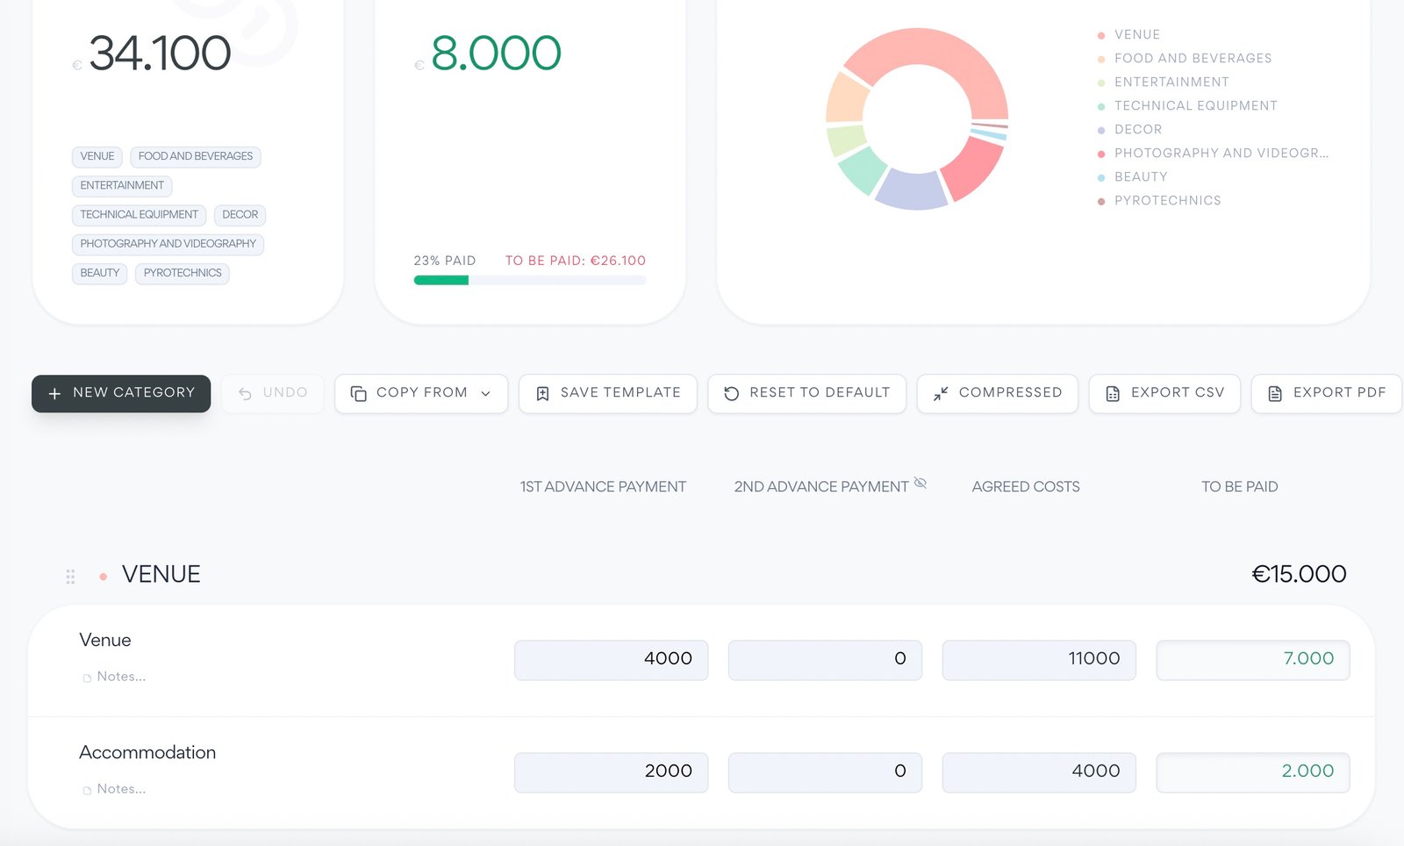Click To Be Paid €26.100 label
This screenshot has height=846, width=1404.
click(x=576, y=261)
